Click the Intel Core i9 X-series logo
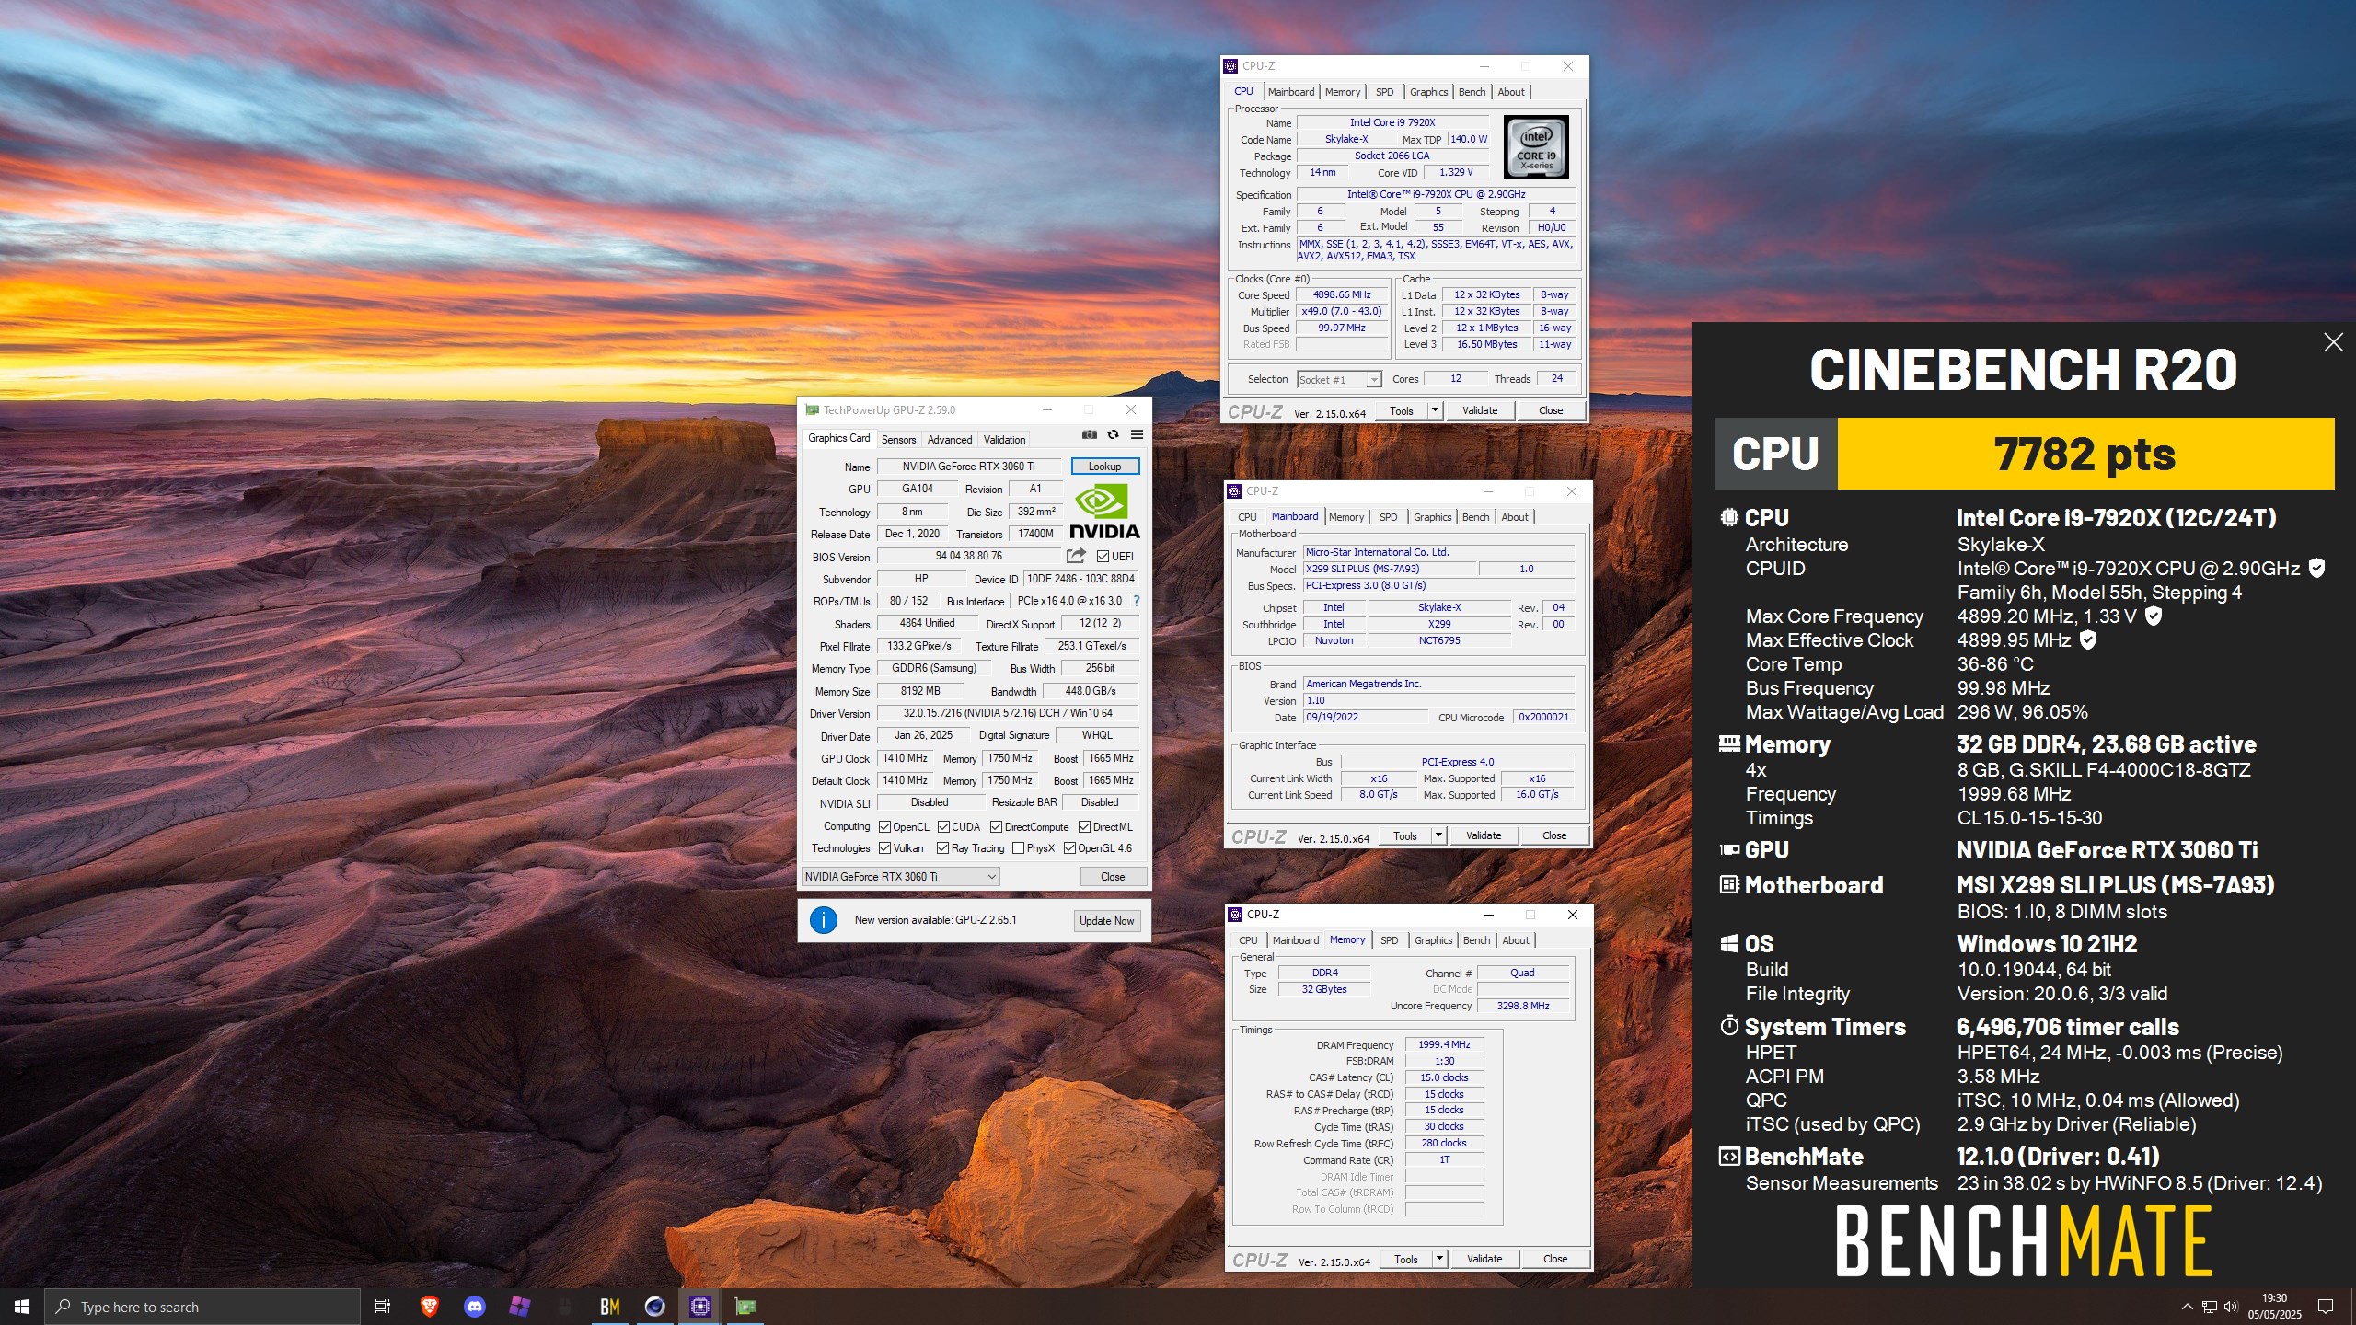Image resolution: width=2356 pixels, height=1325 pixels. 1536,147
